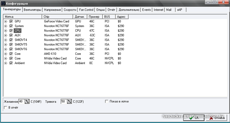Enable the В отчёт checkbox
This screenshot has height=123, width=230.
(5, 108)
